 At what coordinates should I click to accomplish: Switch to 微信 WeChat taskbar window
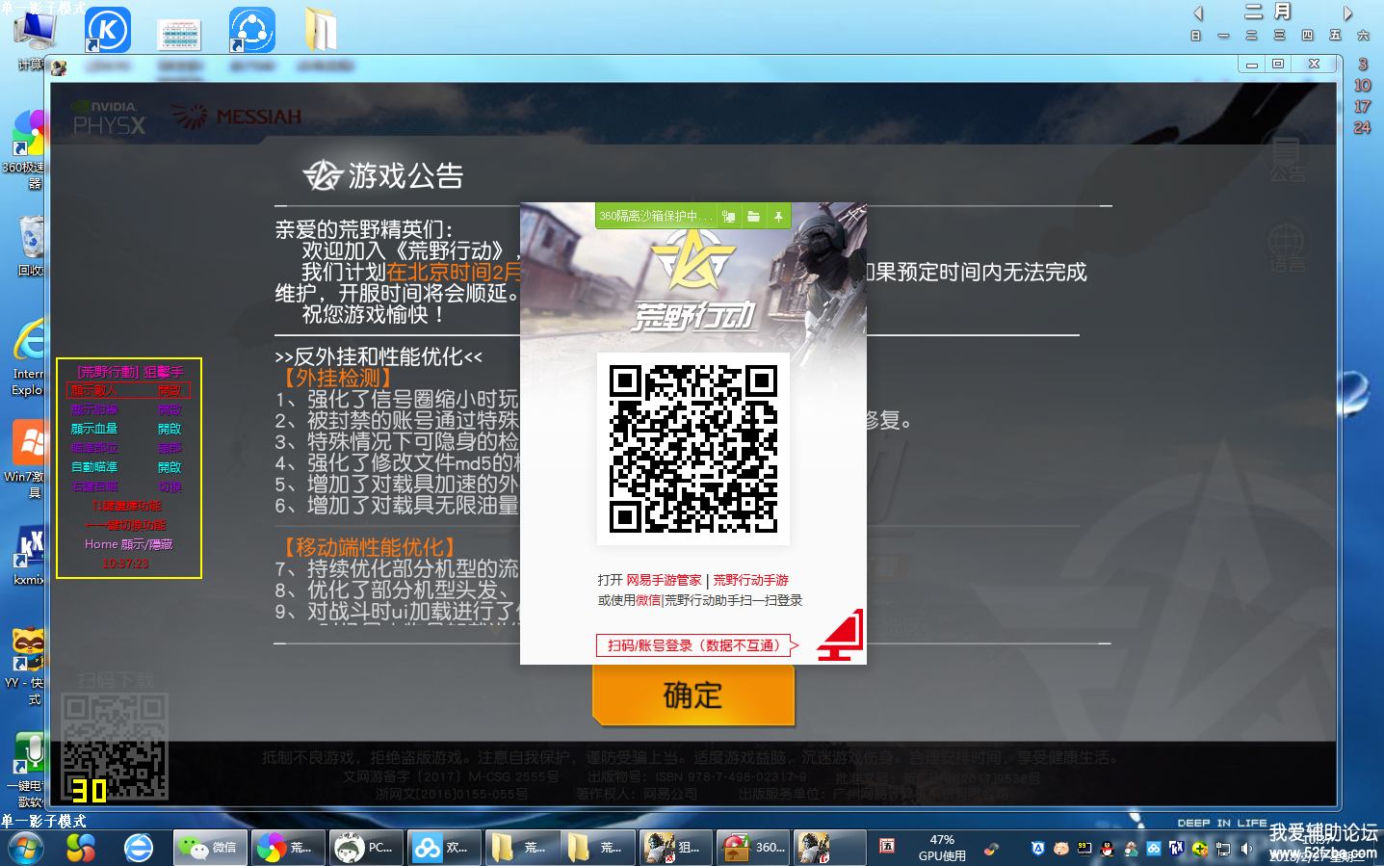click(x=211, y=848)
